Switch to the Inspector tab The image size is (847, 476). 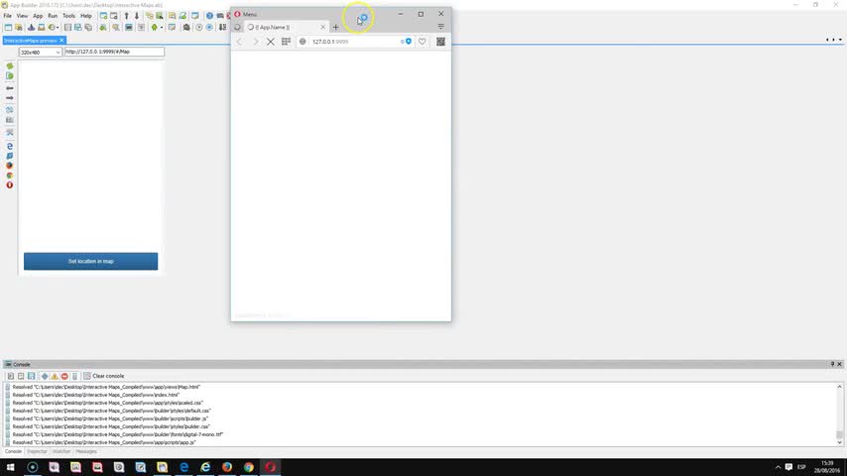(37, 451)
